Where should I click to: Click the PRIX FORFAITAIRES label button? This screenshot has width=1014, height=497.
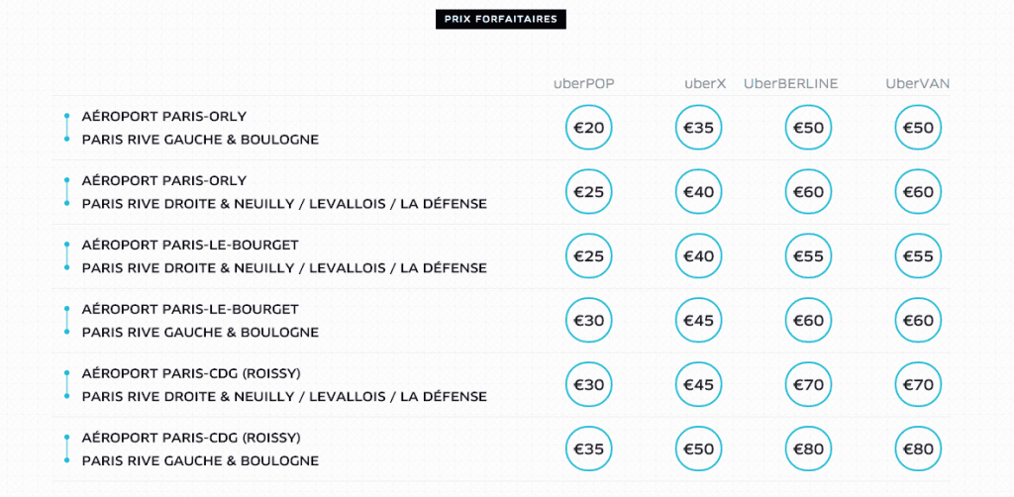pyautogui.click(x=501, y=19)
